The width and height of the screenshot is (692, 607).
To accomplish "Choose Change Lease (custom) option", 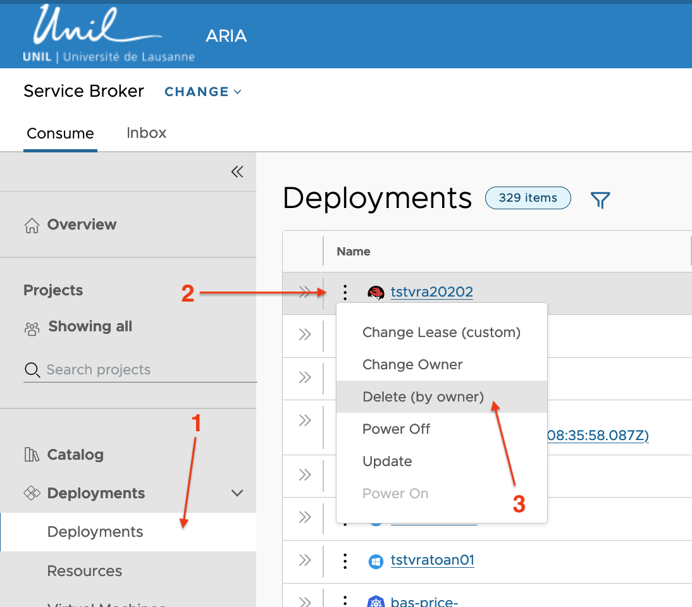I will [x=441, y=333].
